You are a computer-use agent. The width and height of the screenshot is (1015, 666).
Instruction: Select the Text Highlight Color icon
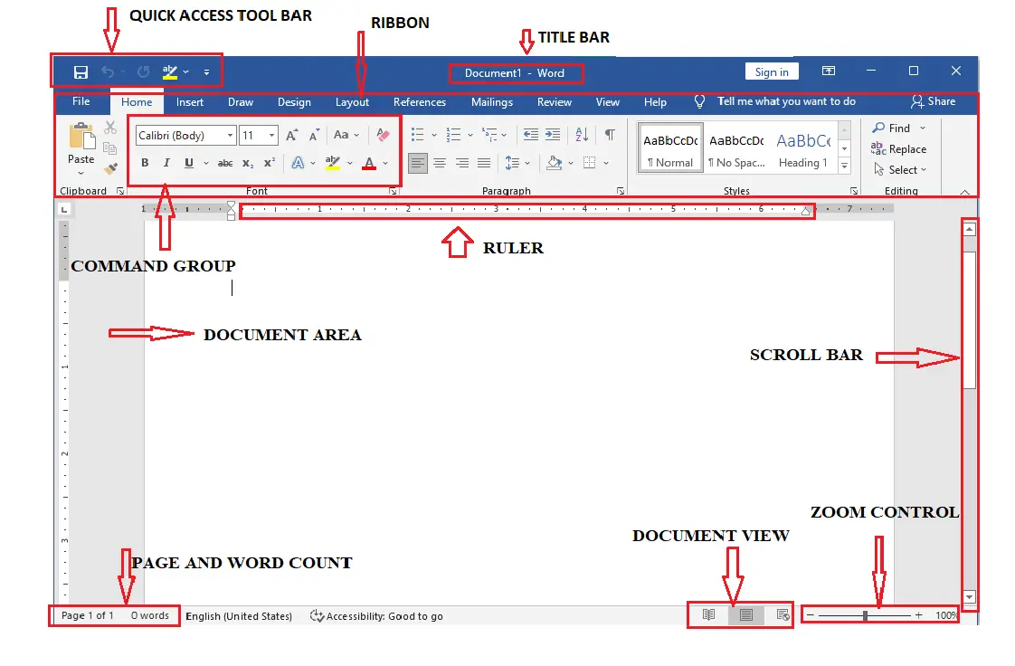(333, 163)
